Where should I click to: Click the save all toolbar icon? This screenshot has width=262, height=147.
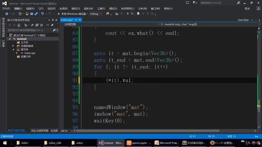(x=36, y=14)
